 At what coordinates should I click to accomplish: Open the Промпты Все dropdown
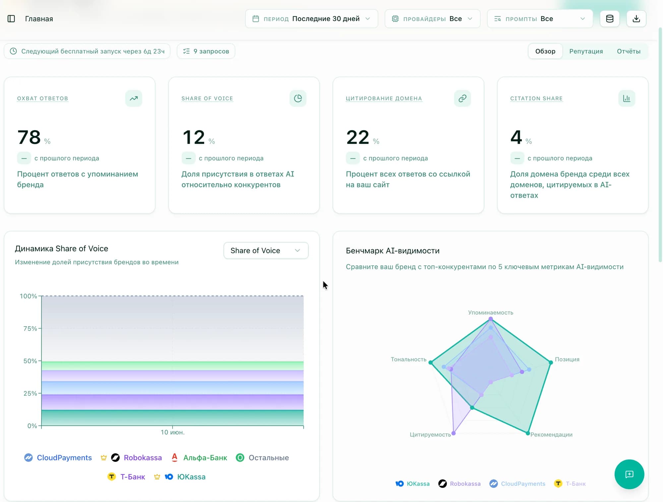540,19
